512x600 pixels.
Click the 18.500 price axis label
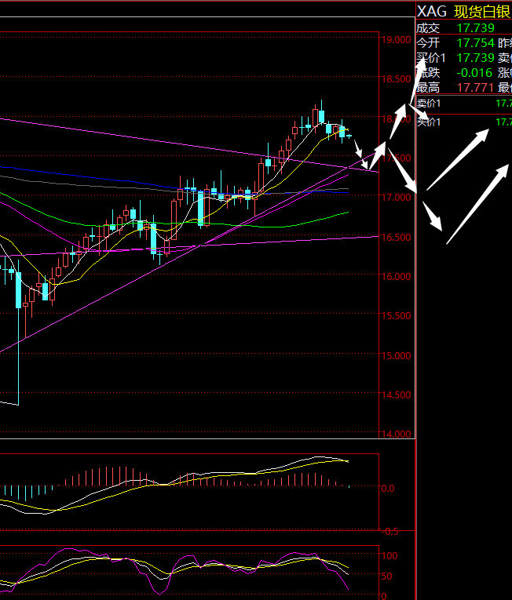(396, 79)
